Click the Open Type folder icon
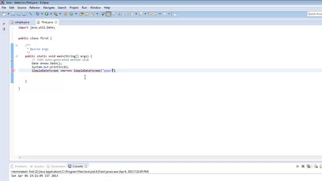Screen dimensions: 322x181 click(82, 14)
